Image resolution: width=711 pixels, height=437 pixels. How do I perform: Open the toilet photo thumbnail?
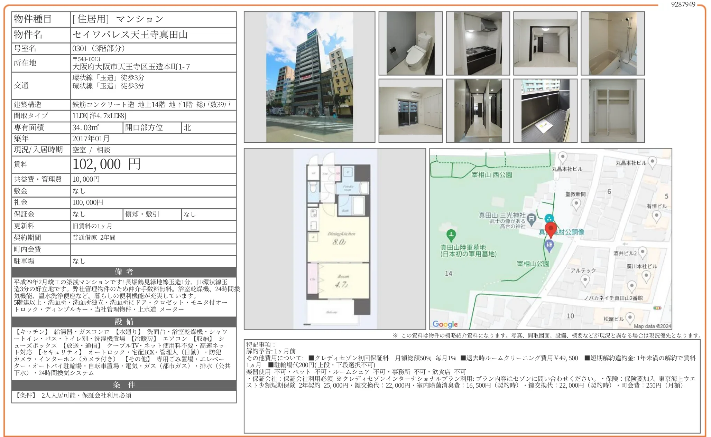coord(410,44)
